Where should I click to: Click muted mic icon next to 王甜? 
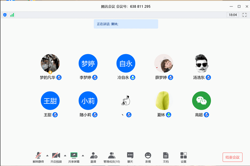pos(55,115)
